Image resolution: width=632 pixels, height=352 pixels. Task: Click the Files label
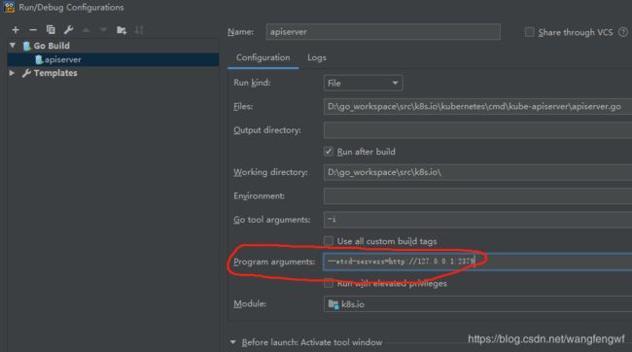point(243,106)
